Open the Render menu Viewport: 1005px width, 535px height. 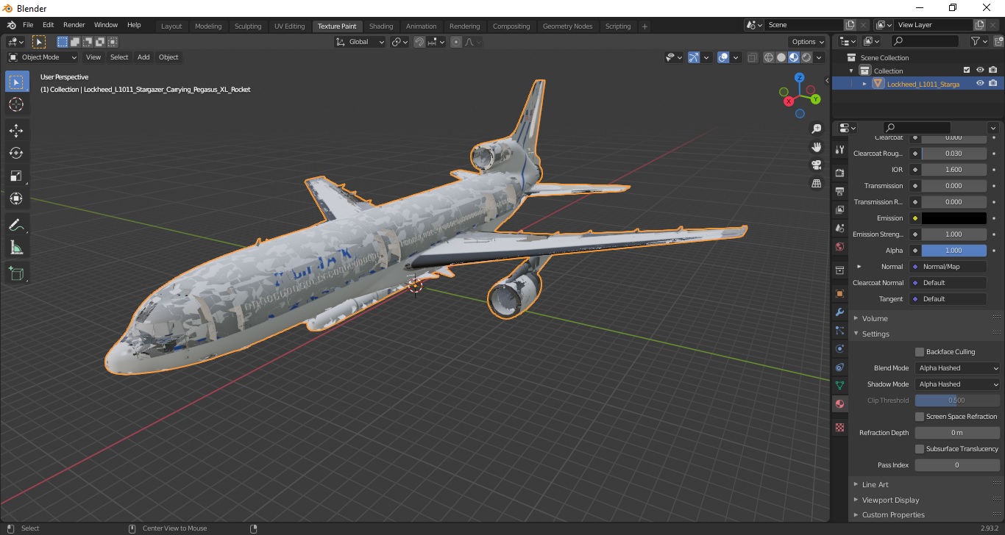[x=74, y=25]
